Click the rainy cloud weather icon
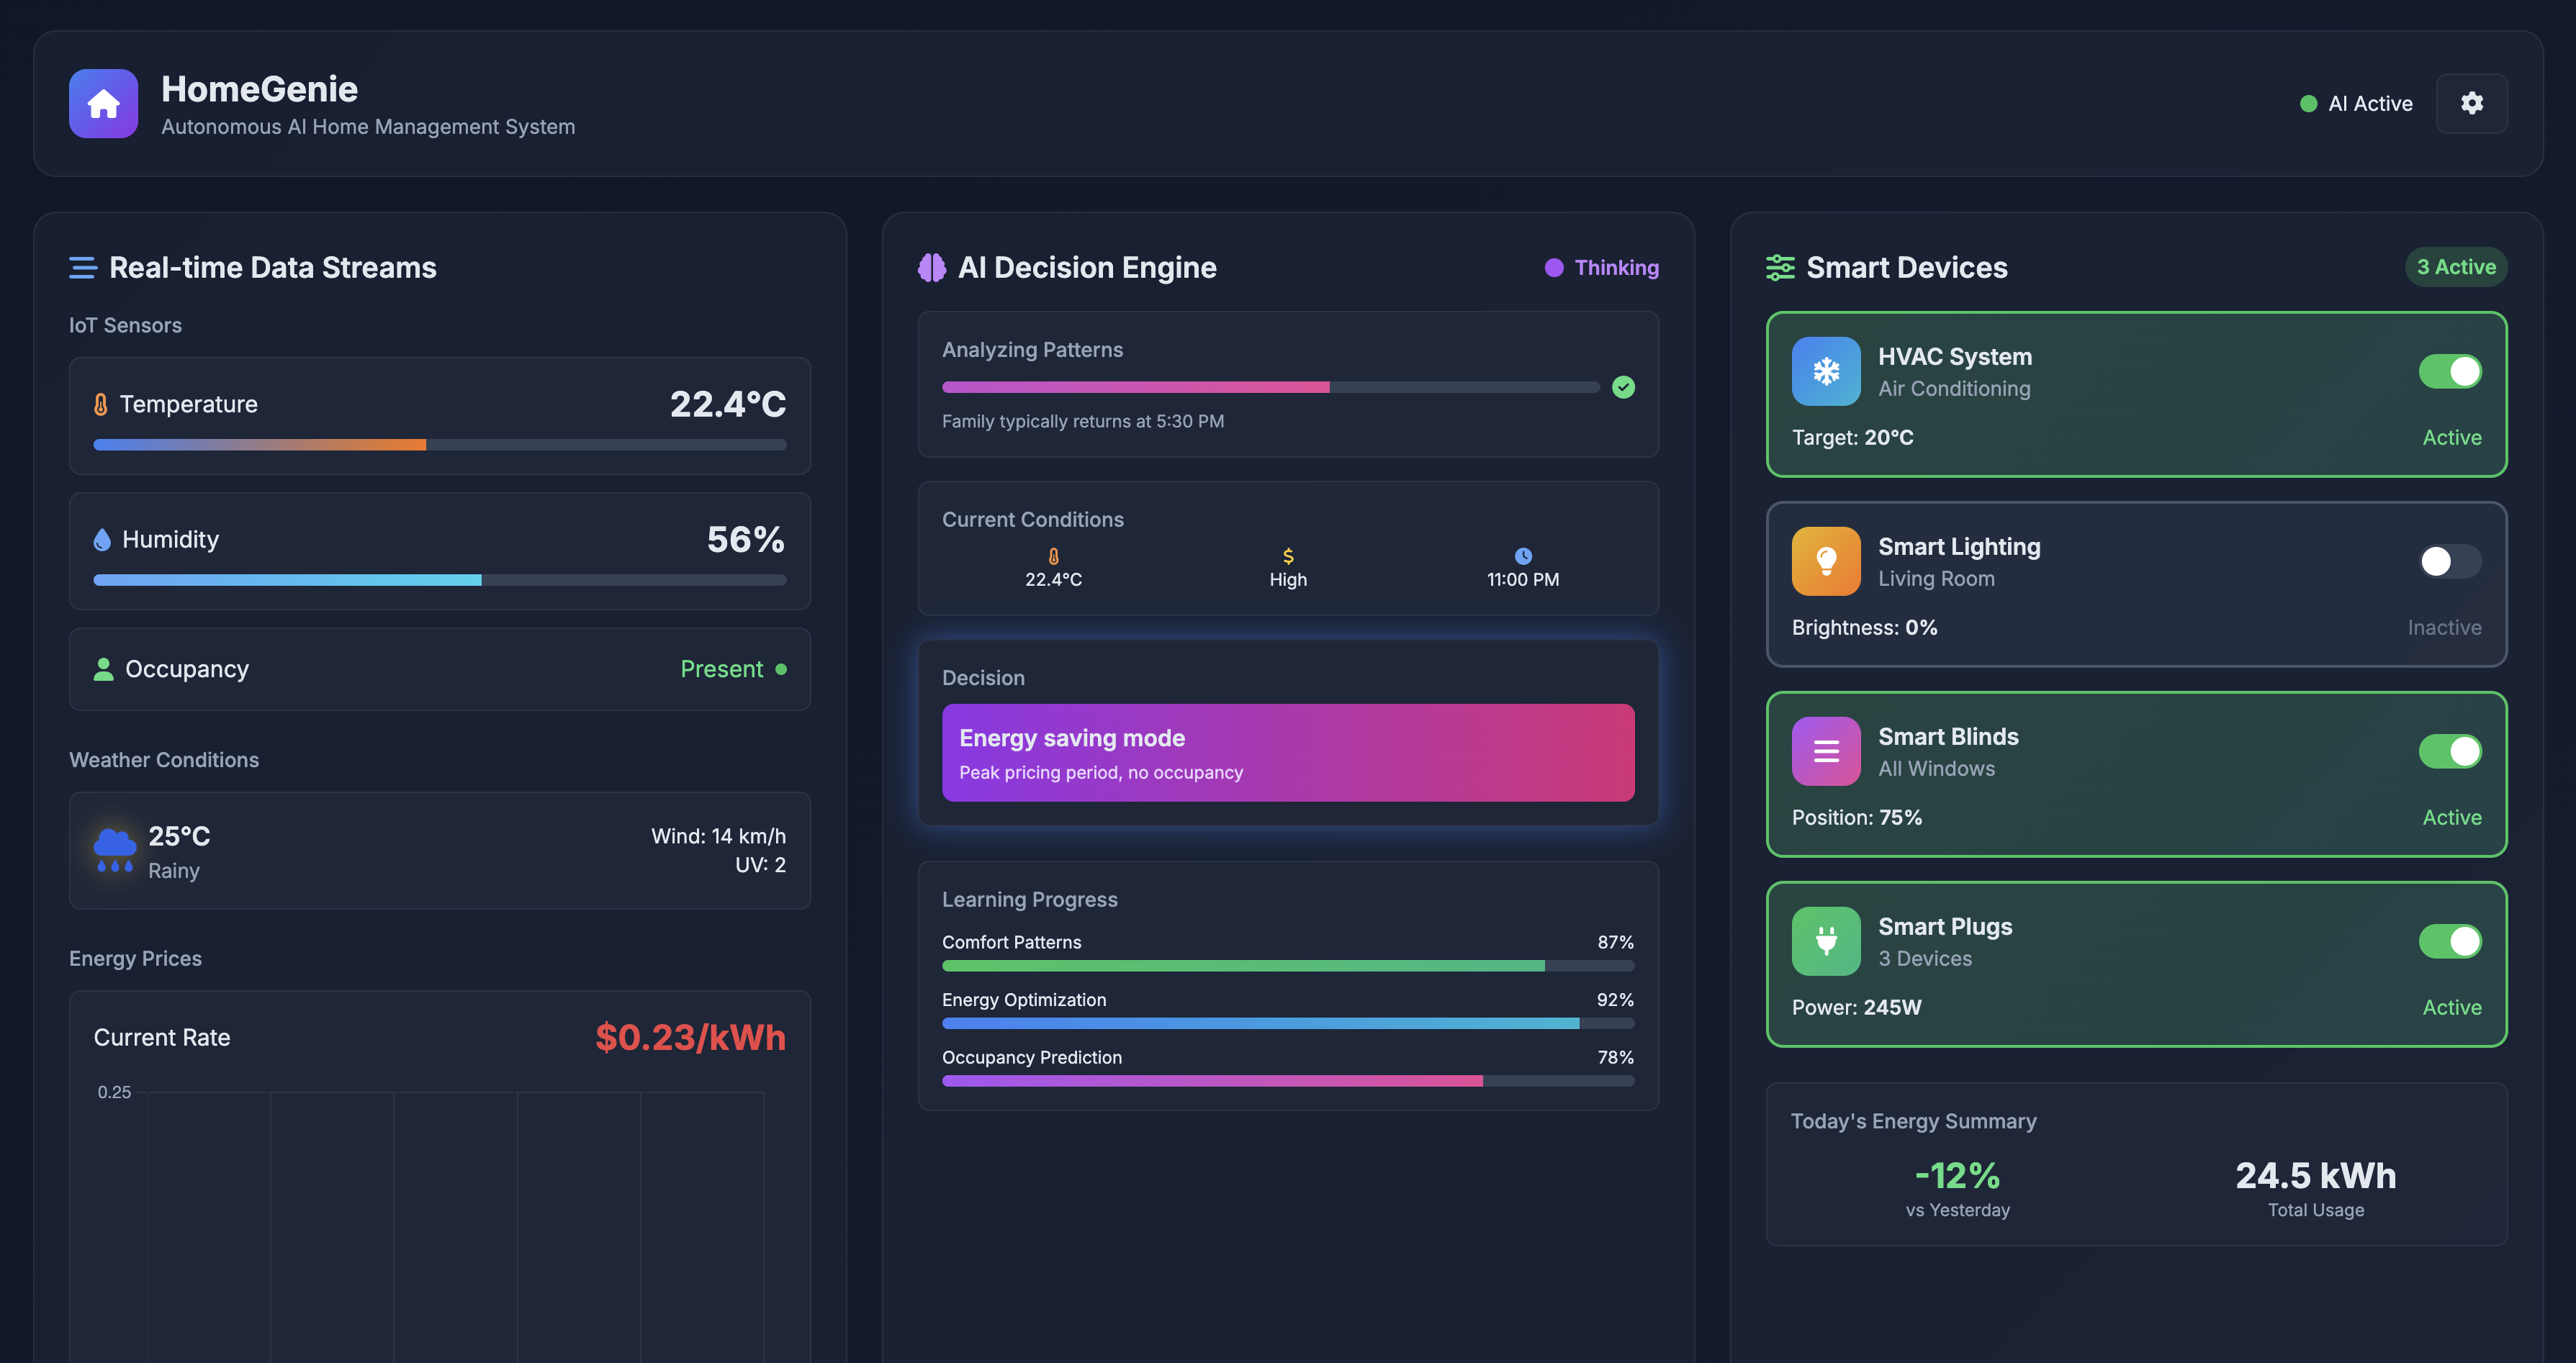 (114, 851)
